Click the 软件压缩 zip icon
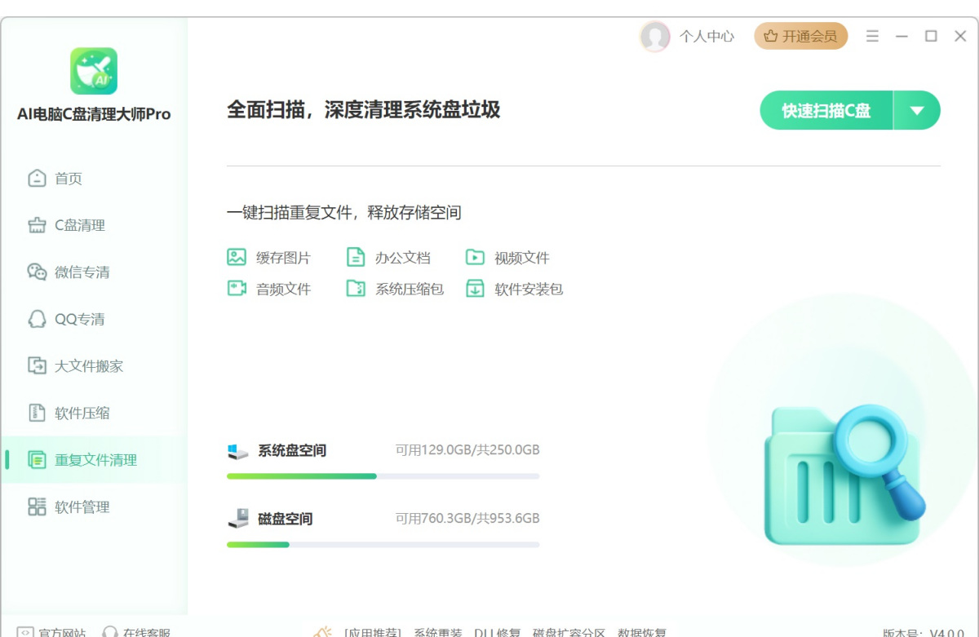 pos(37,413)
